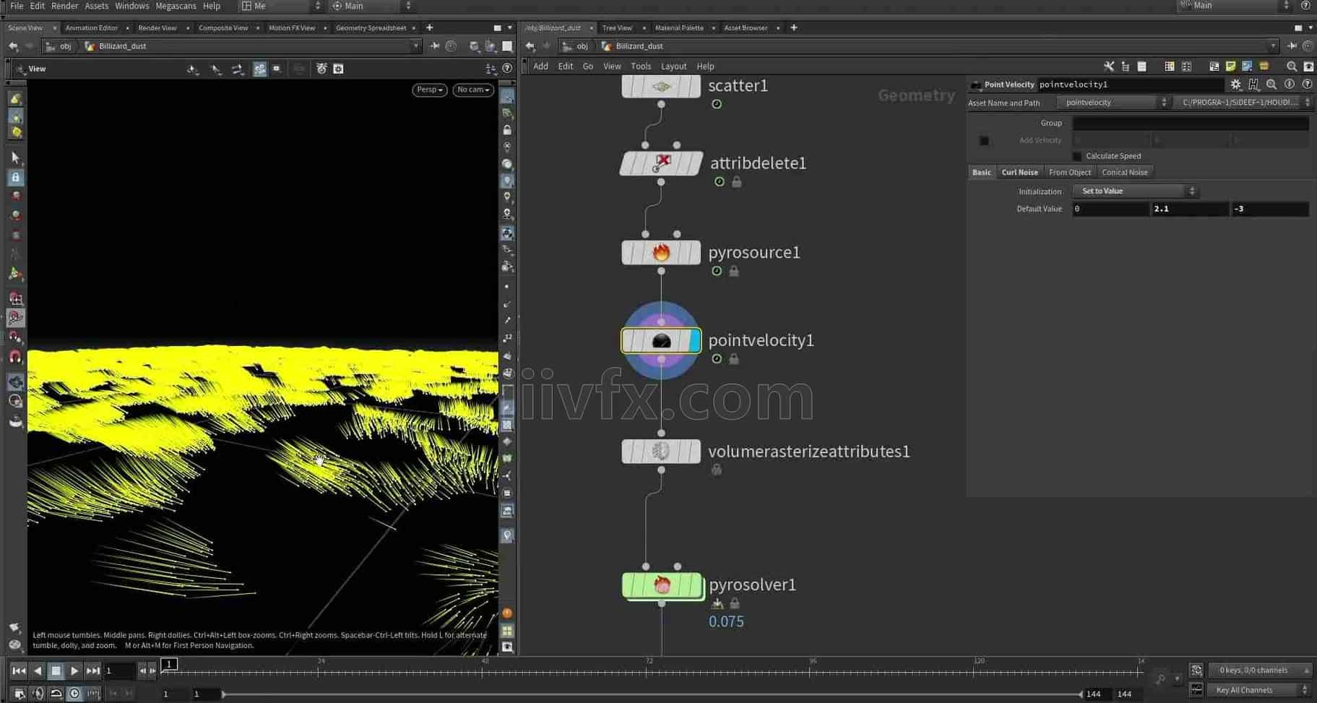The height and width of the screenshot is (703, 1317).
Task: Click the back arrow in scene view path bar
Action: click(x=13, y=46)
